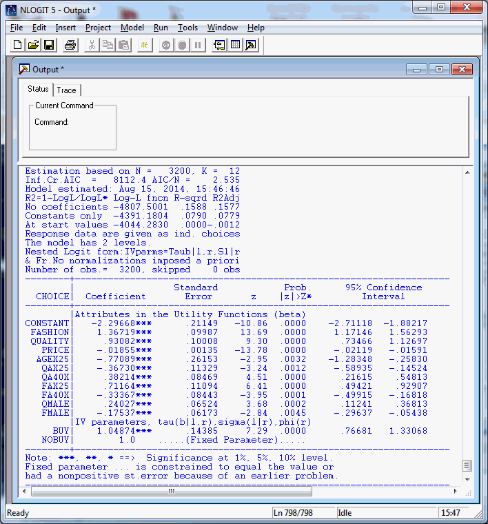Minimize the NLOGIT 5 main window

tap(423, 8)
